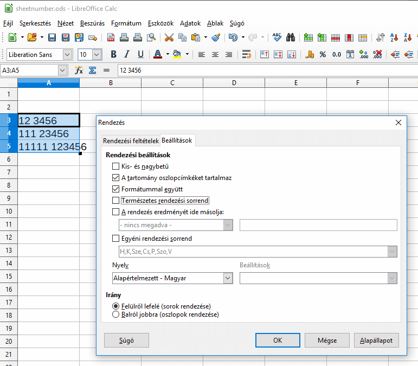Enable the Kis- és nagybetű checkbox
Screen dimensions: 418x366
[115, 166]
